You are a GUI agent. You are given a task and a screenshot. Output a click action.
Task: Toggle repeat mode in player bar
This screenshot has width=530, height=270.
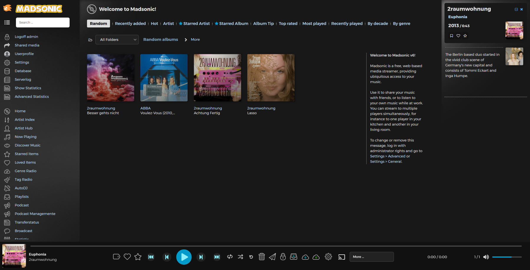pyautogui.click(x=230, y=257)
